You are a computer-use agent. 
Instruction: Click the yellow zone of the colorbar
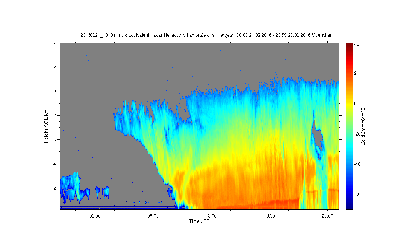(349, 105)
